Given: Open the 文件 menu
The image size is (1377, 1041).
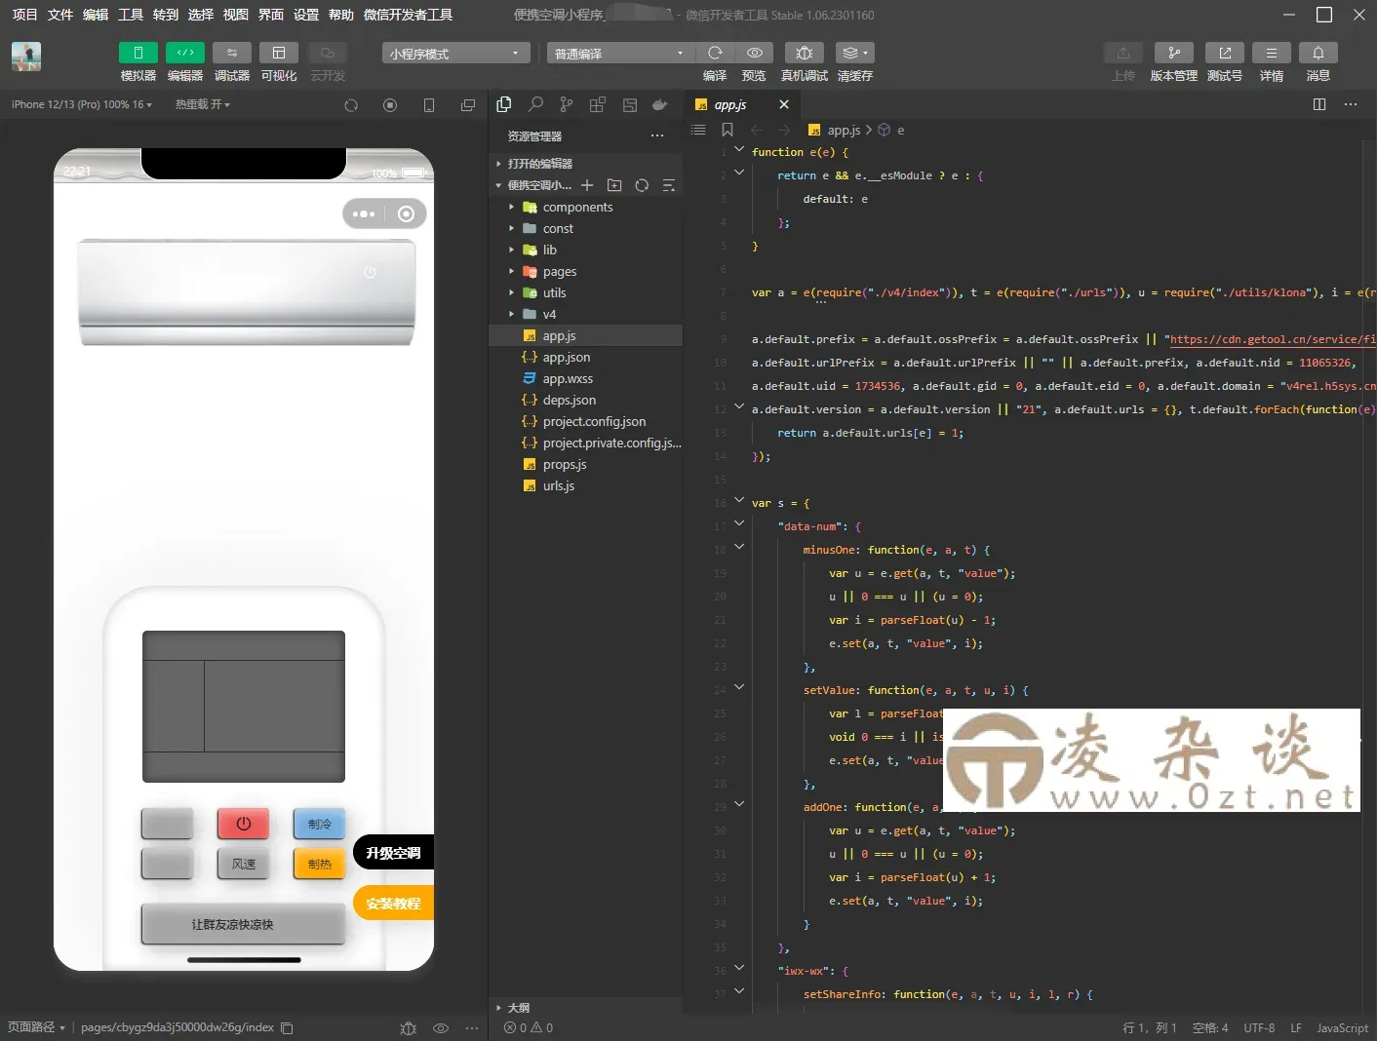Looking at the screenshot, I should 60,15.
